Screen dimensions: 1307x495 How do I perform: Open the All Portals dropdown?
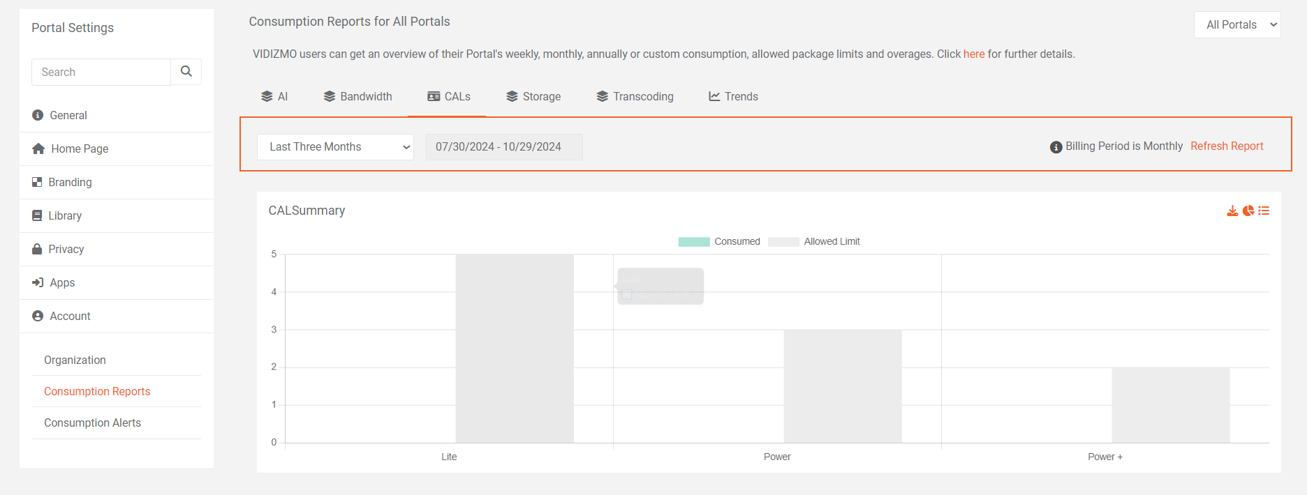(1237, 25)
